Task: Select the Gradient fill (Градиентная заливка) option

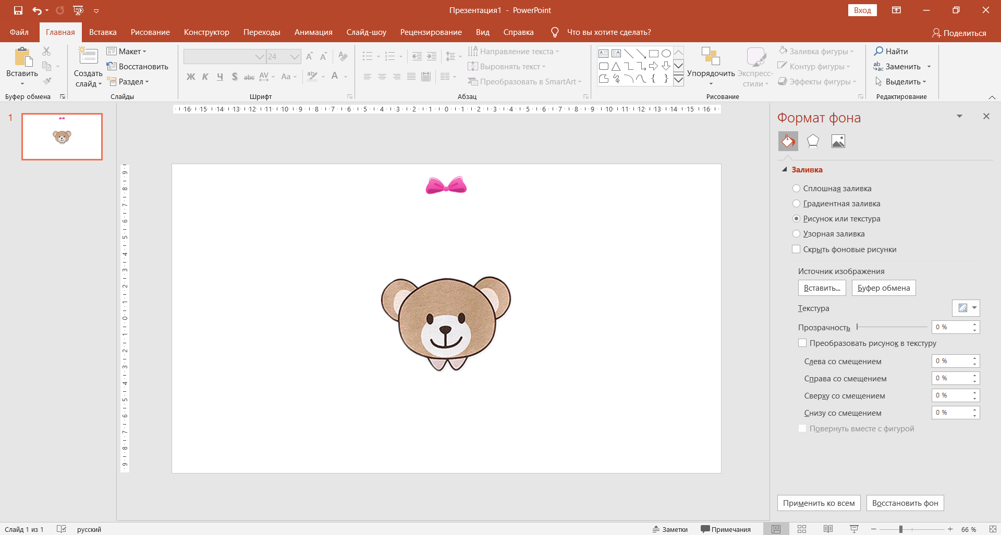Action: click(x=796, y=204)
